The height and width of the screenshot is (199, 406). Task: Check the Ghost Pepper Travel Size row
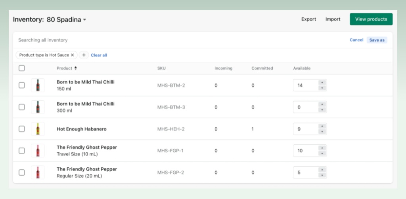22,151
